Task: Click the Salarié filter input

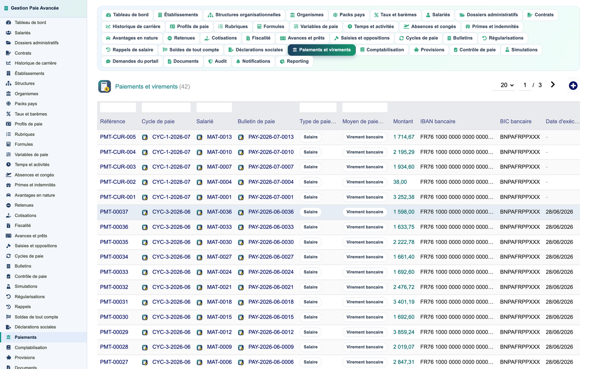Action: [x=214, y=107]
